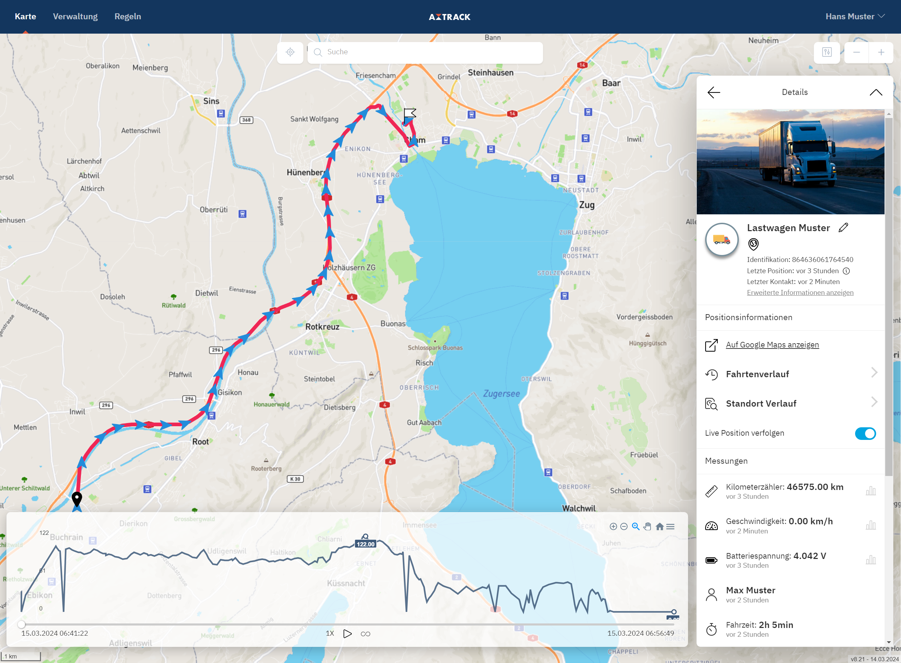Select the Fahrzeit 2h 5min value
901x663 pixels.
pos(776,625)
